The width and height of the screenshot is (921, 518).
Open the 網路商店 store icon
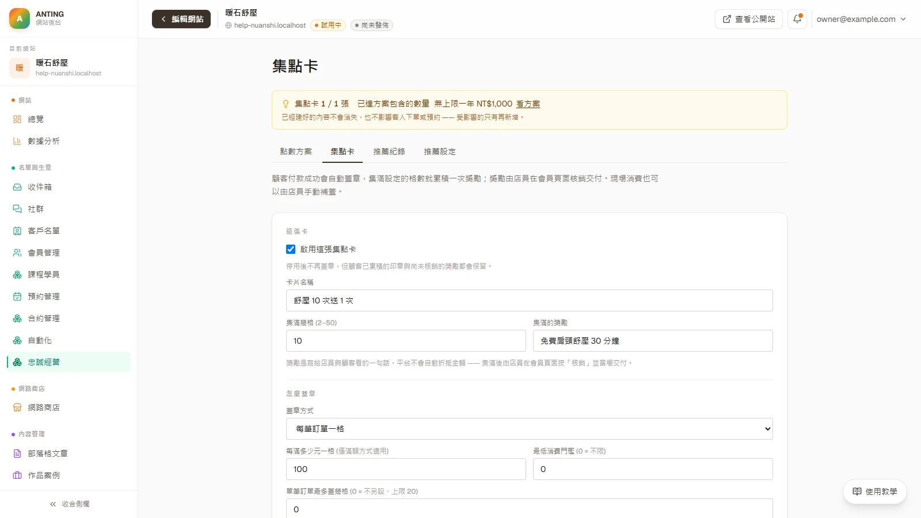point(17,407)
